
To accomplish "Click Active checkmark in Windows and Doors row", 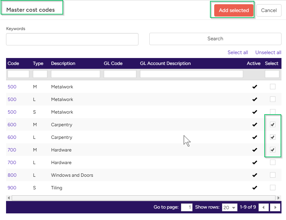I will (x=255, y=175).
